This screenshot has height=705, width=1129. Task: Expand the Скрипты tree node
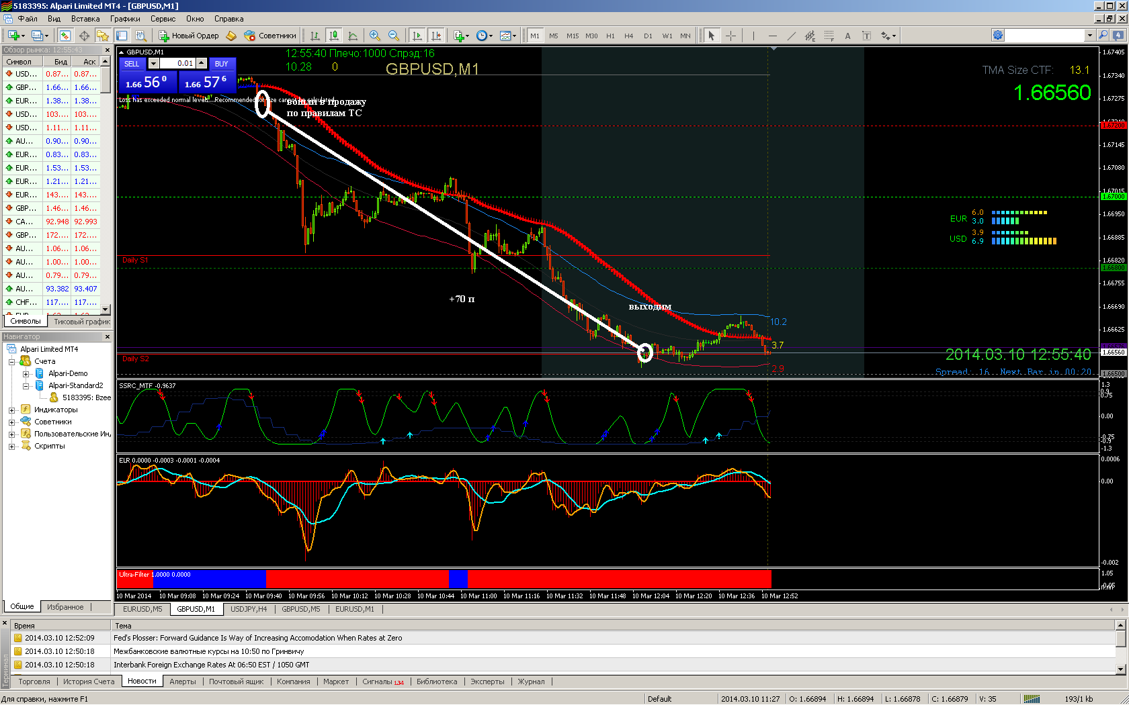(11, 446)
